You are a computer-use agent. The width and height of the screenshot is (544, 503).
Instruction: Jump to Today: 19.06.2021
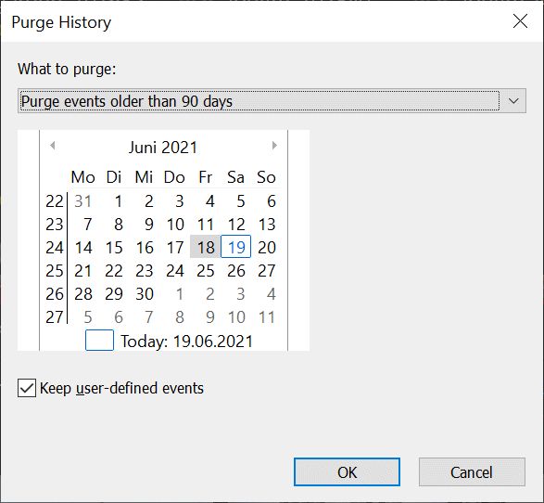[186, 342]
